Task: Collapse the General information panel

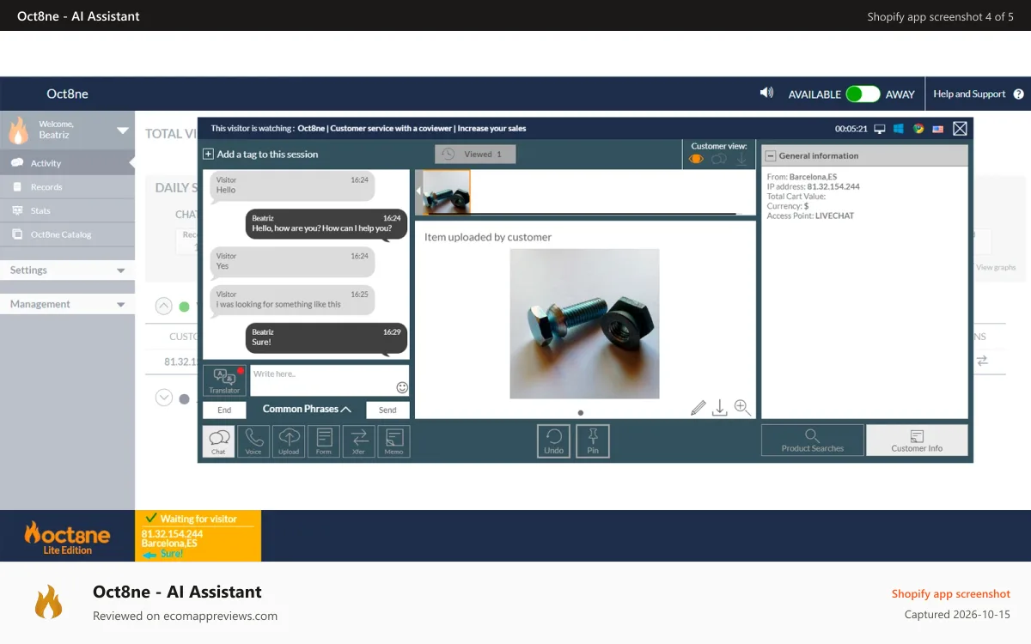Action: [771, 156]
